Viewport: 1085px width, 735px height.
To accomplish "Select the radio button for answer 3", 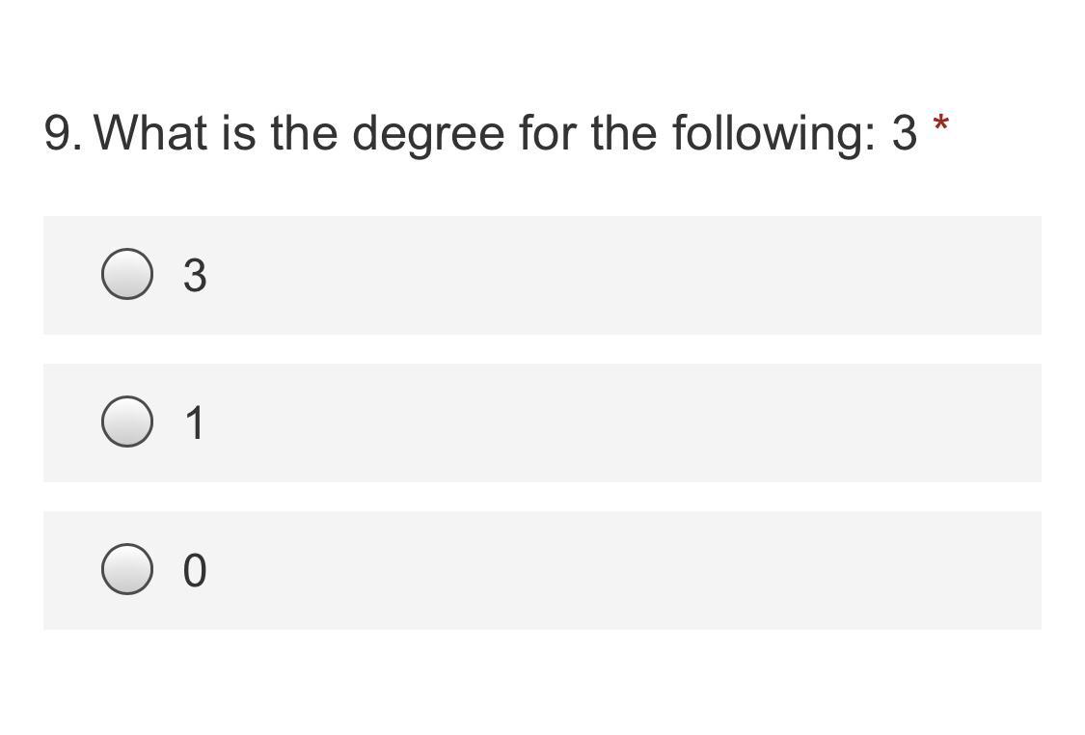I will tap(127, 274).
